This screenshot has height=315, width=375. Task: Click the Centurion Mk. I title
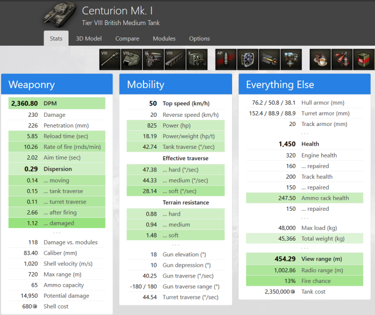coord(117,11)
